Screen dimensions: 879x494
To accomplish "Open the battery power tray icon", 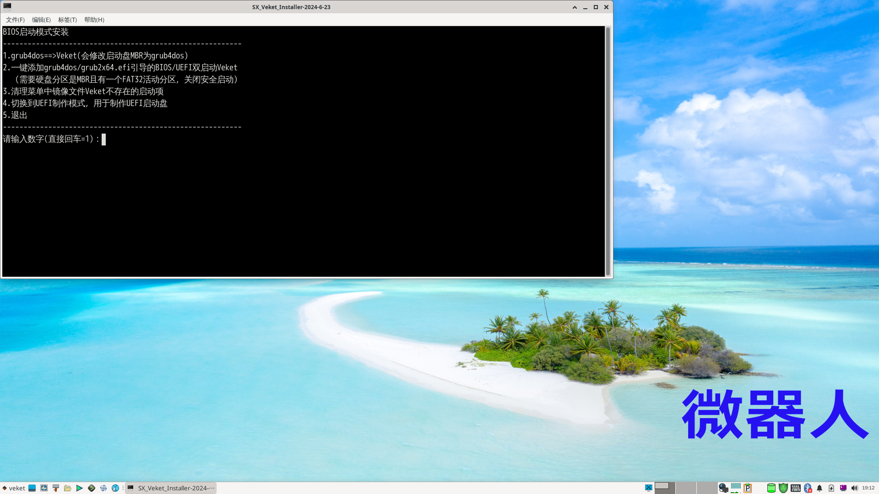I will (x=831, y=488).
